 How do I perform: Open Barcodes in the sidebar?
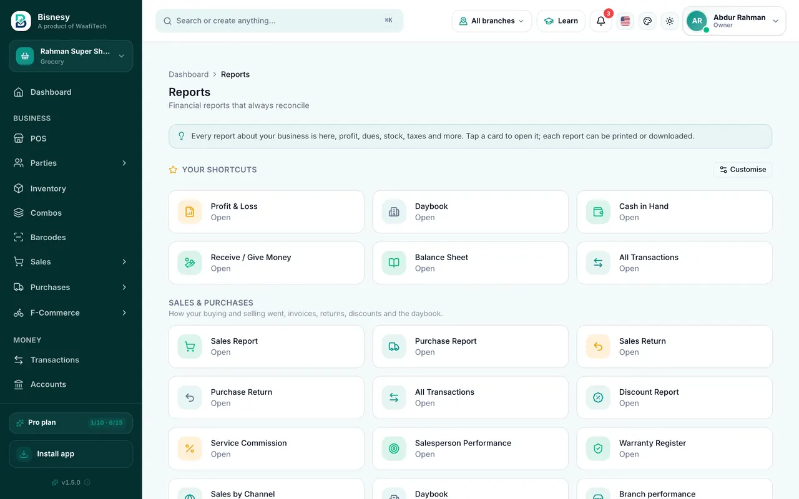71,237
